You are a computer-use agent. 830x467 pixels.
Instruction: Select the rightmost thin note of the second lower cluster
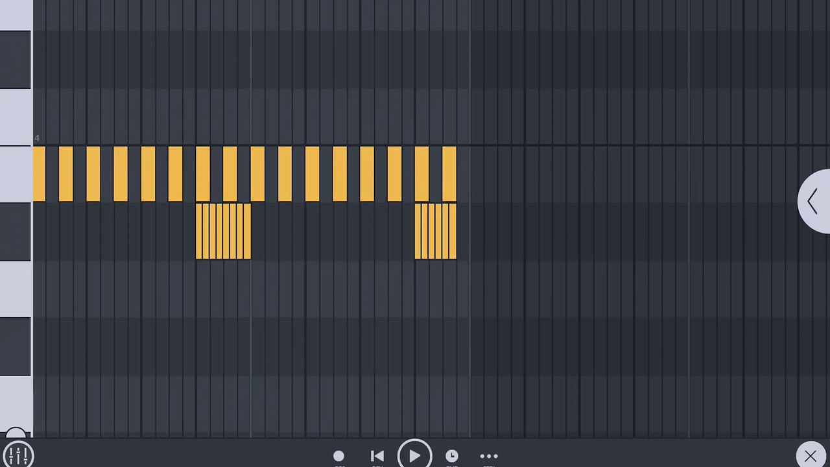[453, 232]
